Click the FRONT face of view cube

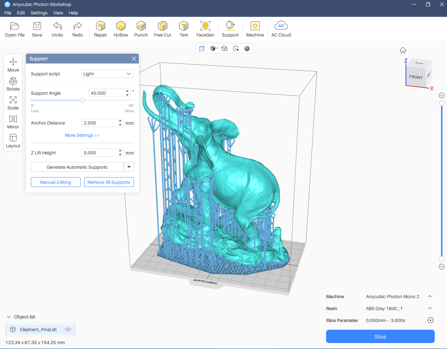416,77
